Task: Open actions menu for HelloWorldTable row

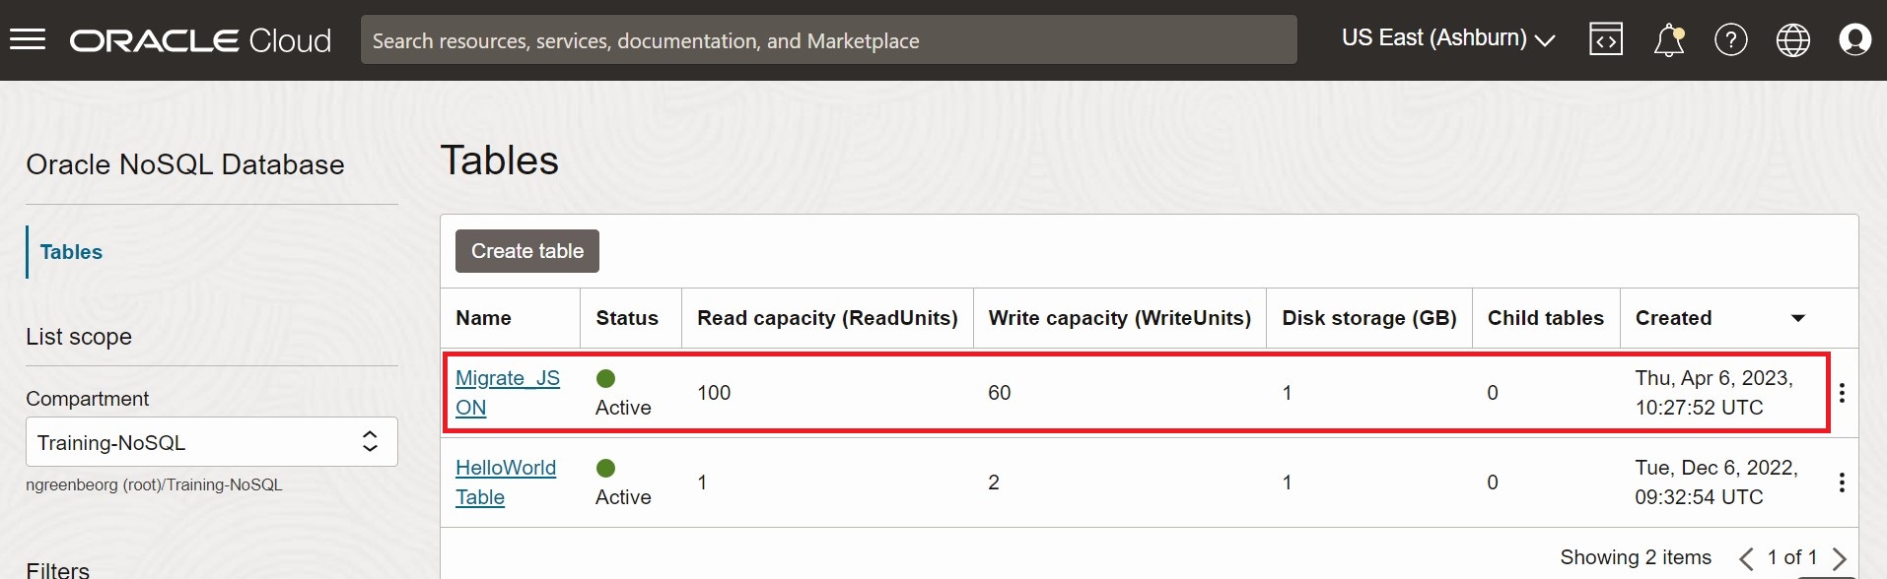Action: click(1842, 482)
